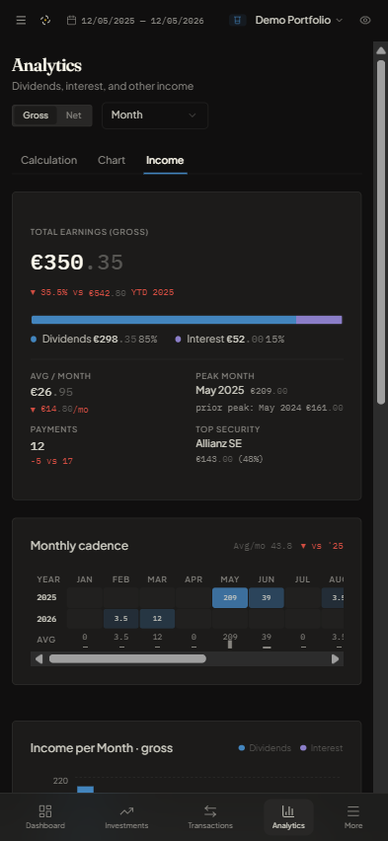This screenshot has height=841, width=388.
Task: Open the hamburger menu
Action: click(21, 21)
